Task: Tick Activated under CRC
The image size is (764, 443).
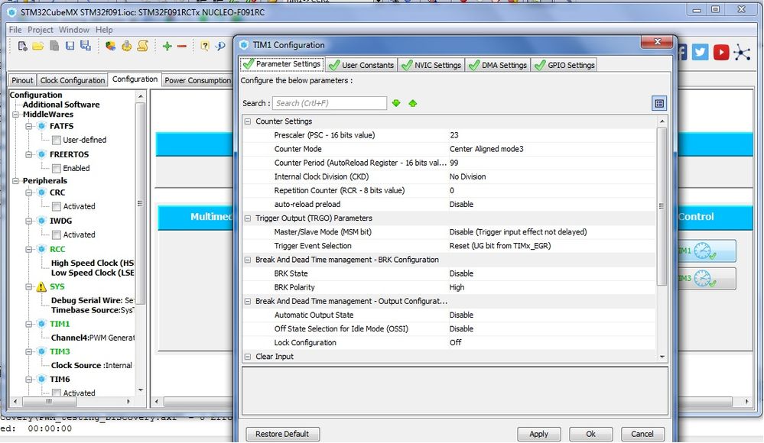Action: 57,206
